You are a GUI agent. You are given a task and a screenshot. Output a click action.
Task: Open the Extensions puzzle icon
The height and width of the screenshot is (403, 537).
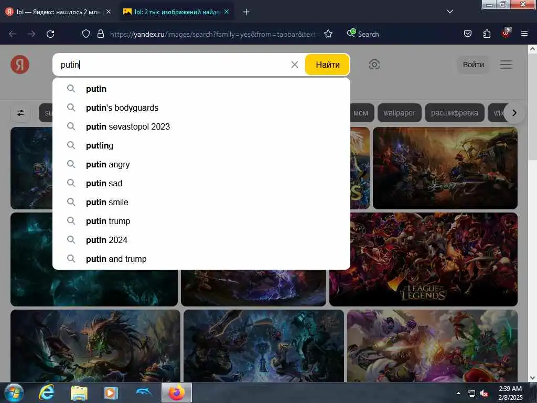pyautogui.click(x=487, y=34)
